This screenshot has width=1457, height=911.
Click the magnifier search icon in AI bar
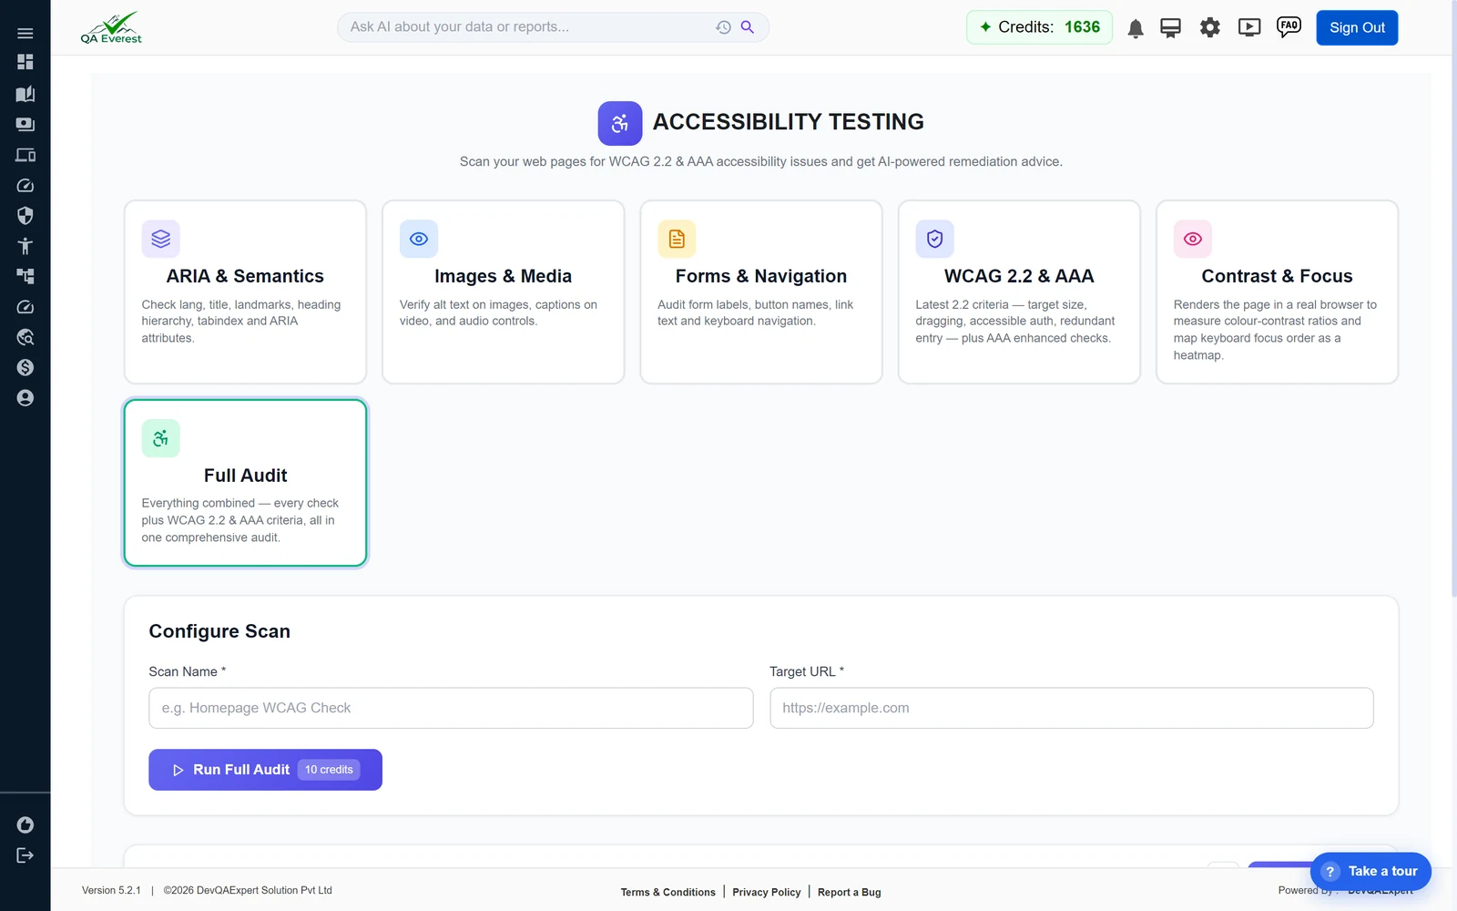748,27
